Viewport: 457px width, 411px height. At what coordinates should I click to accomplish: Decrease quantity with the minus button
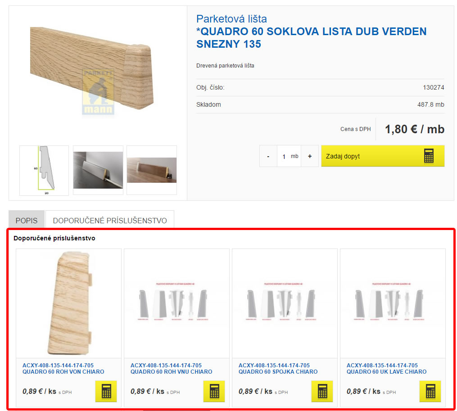pyautogui.click(x=268, y=156)
